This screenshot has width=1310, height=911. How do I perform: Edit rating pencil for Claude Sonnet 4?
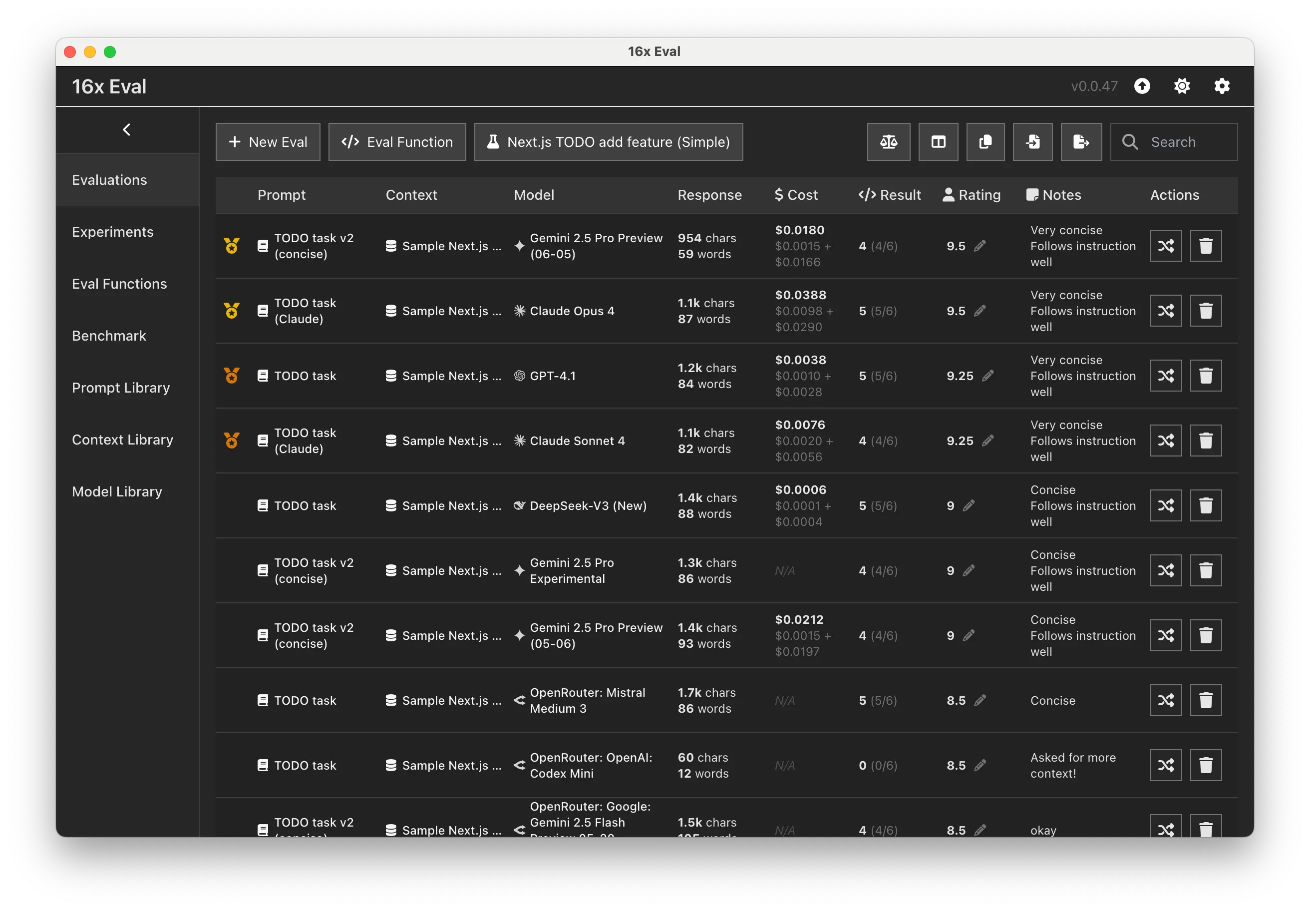click(x=987, y=441)
